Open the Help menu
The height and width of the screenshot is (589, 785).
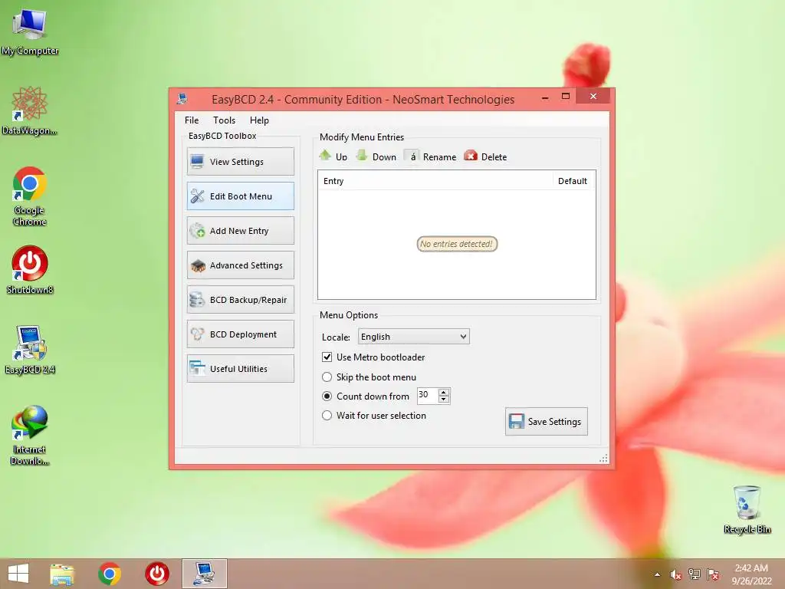[x=259, y=120]
